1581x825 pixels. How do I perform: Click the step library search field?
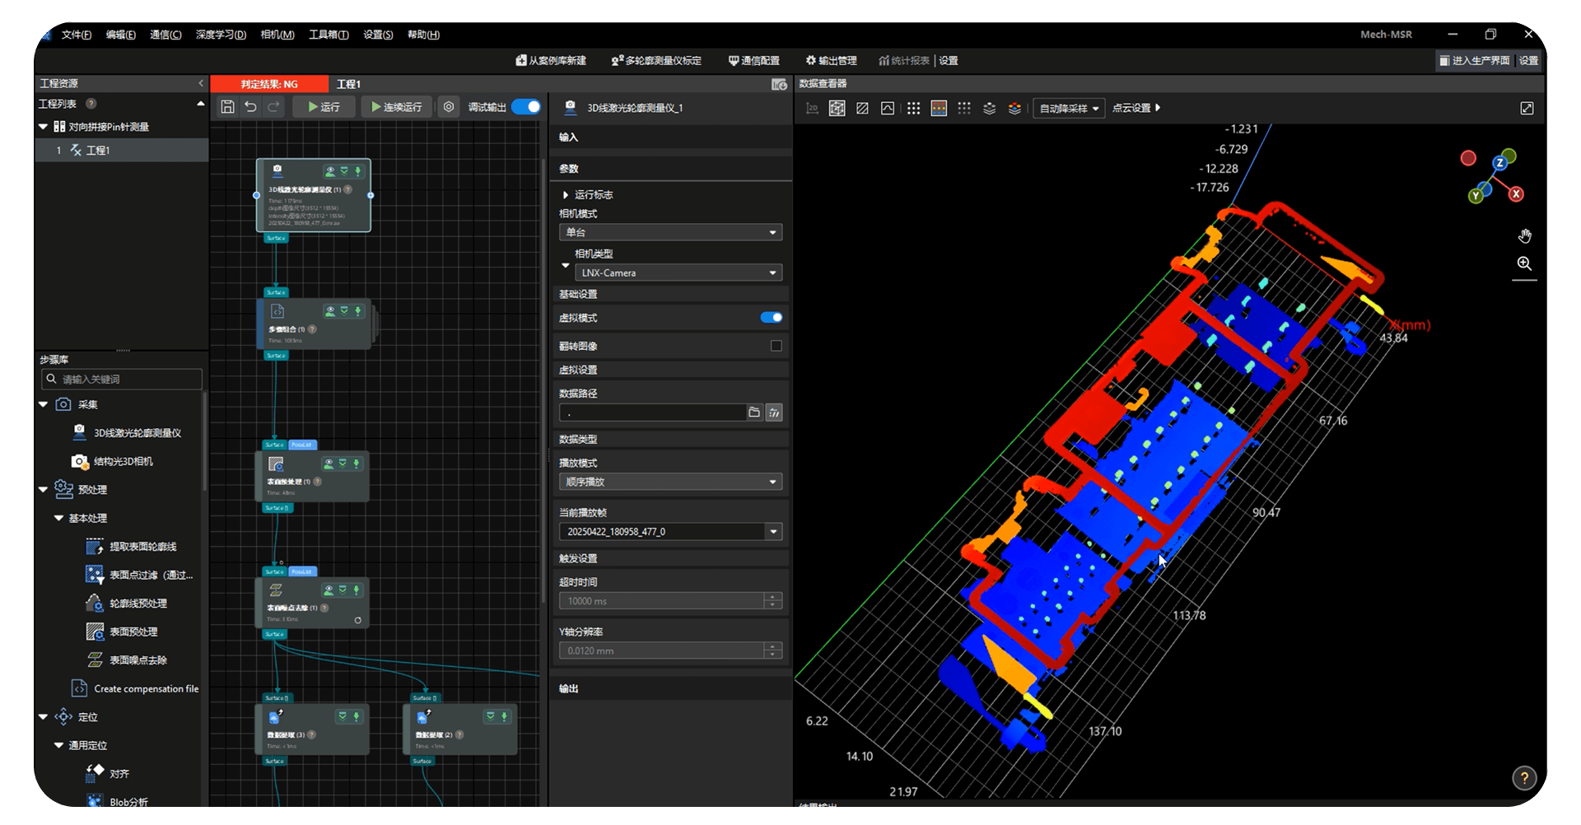point(124,380)
